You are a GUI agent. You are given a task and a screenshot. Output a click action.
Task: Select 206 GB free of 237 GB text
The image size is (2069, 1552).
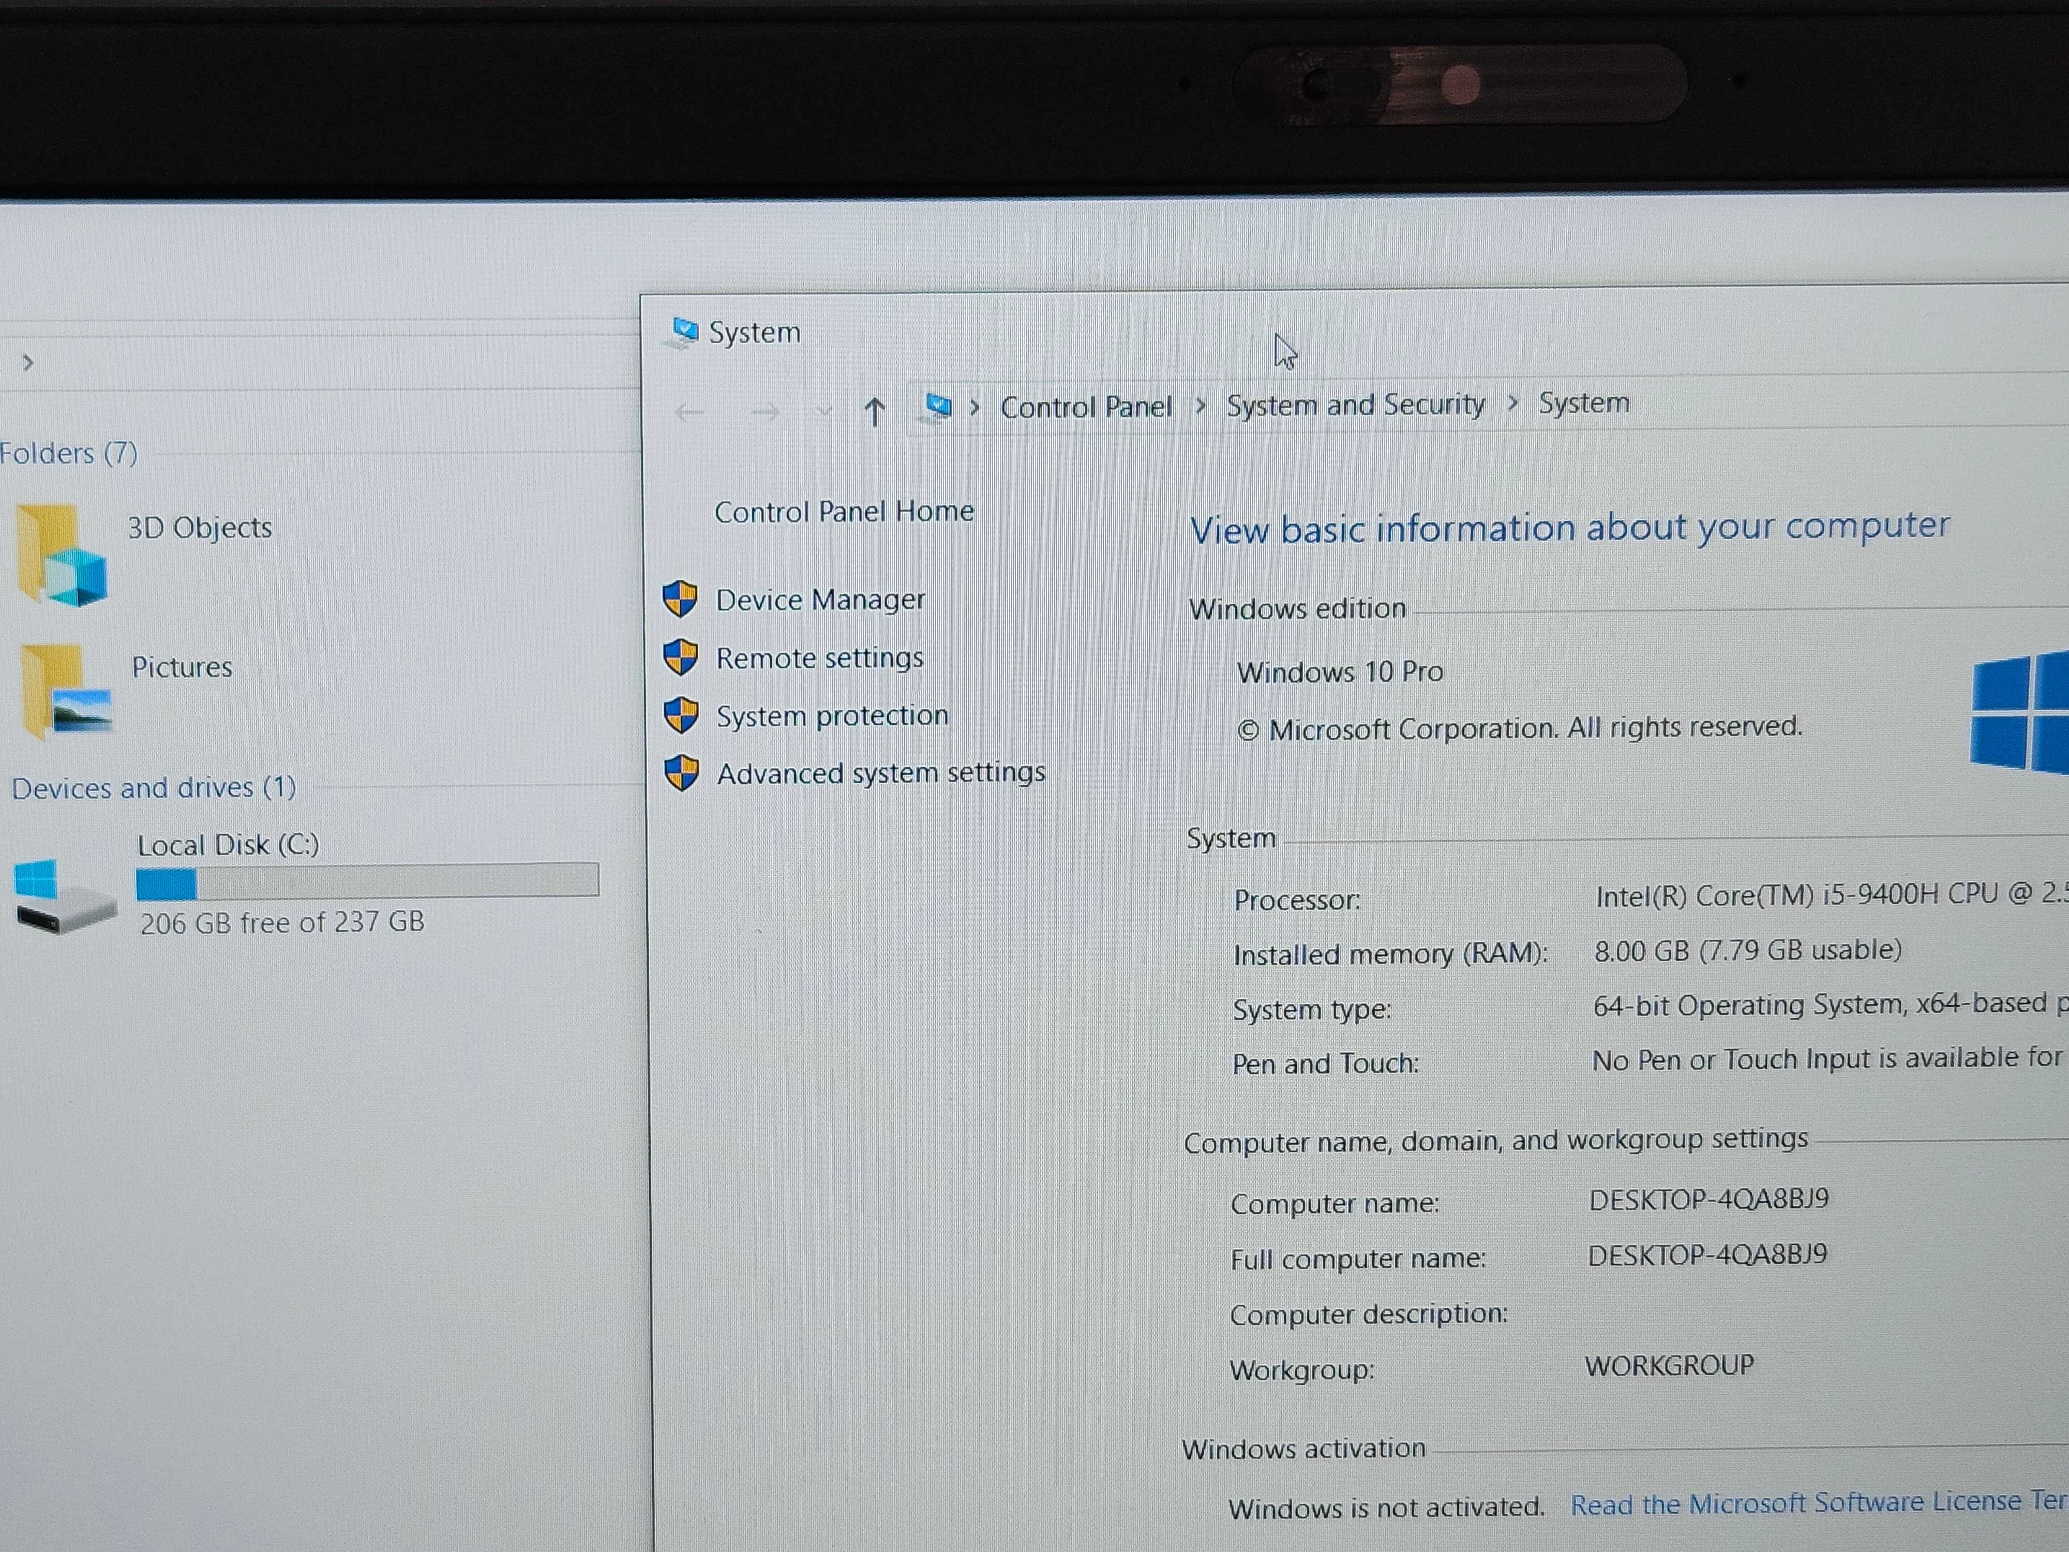[281, 923]
